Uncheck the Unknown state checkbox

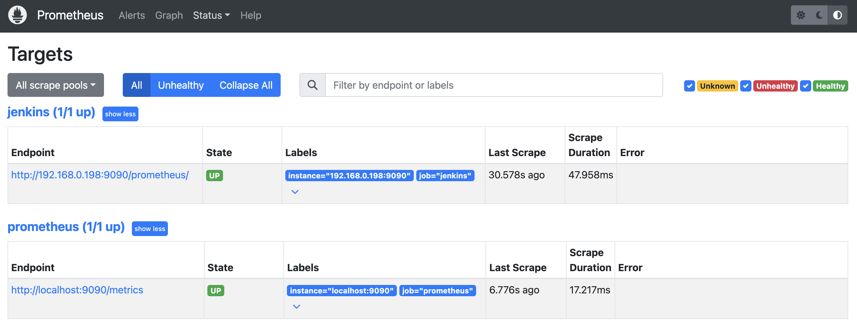(x=689, y=86)
